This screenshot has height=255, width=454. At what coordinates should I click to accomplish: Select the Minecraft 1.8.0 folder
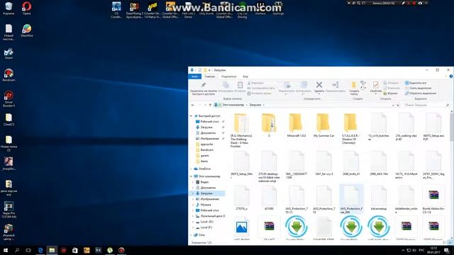tap(297, 125)
